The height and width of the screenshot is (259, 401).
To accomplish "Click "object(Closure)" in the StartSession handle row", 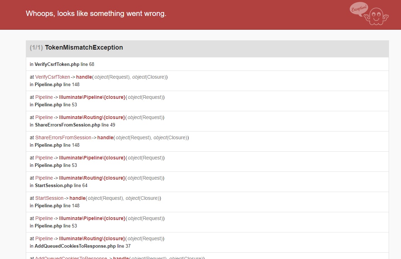I will coord(143,198).
